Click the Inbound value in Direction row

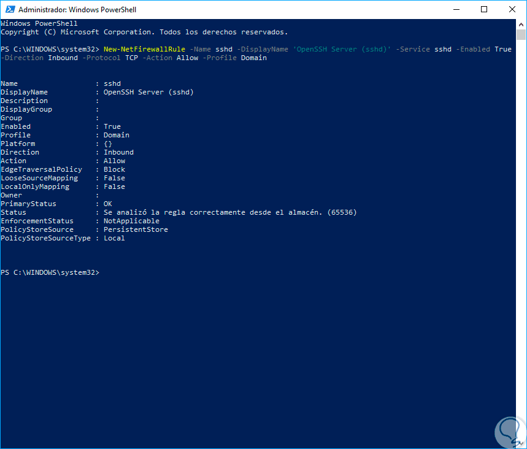[x=118, y=152]
